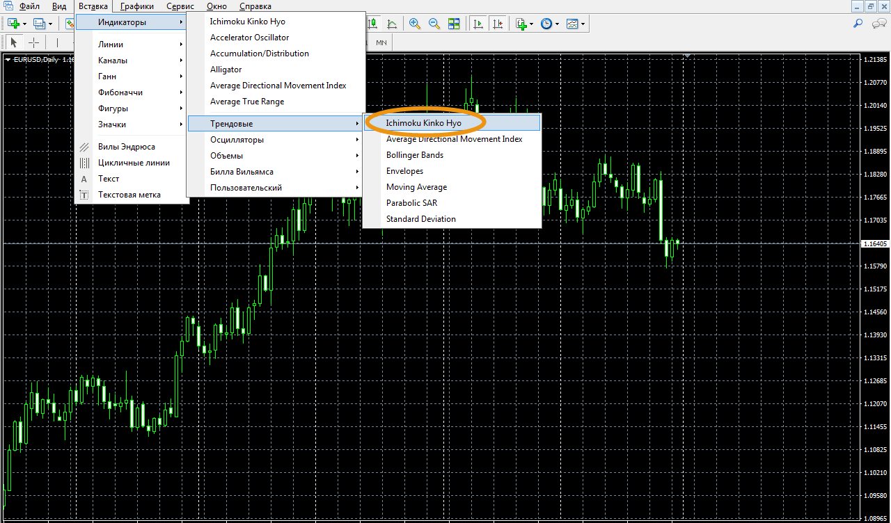Click the chart shift triangle marker at chart top

point(687,56)
